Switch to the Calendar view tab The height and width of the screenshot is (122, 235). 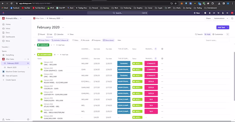coord(59,34)
